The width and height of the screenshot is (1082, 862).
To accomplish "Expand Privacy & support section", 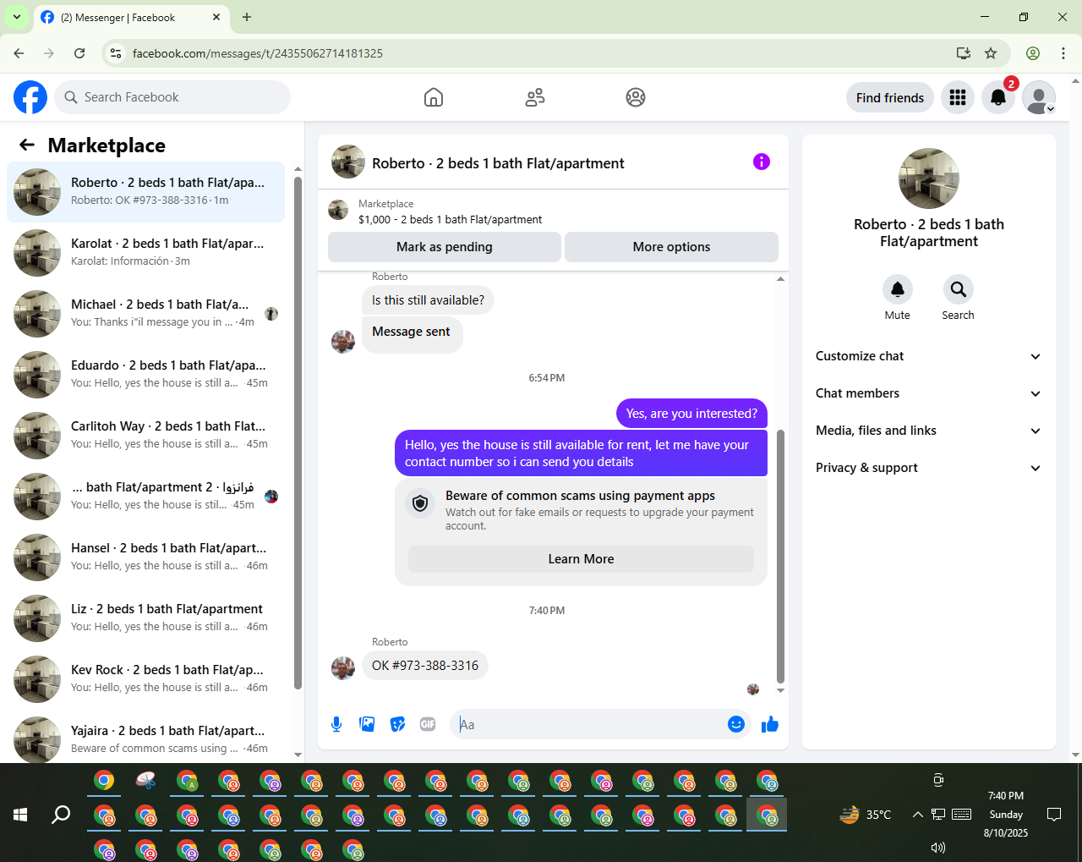I will pos(928,468).
